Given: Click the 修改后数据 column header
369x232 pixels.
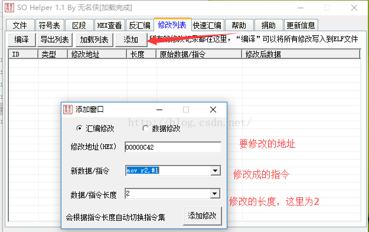Looking at the screenshot, I should 301,54.
